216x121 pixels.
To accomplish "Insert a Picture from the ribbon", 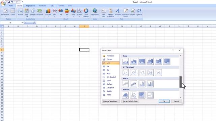I will click(x=20, y=12).
